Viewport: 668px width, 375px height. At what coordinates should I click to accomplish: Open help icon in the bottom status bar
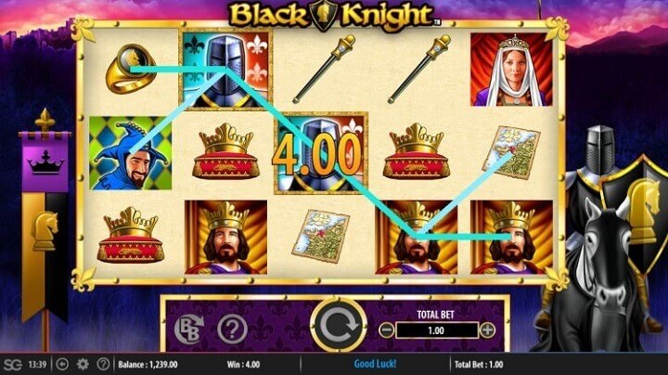click(x=103, y=365)
